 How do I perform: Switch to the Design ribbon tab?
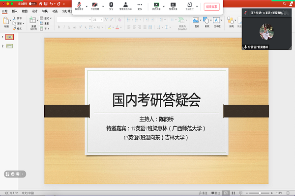point(35,11)
